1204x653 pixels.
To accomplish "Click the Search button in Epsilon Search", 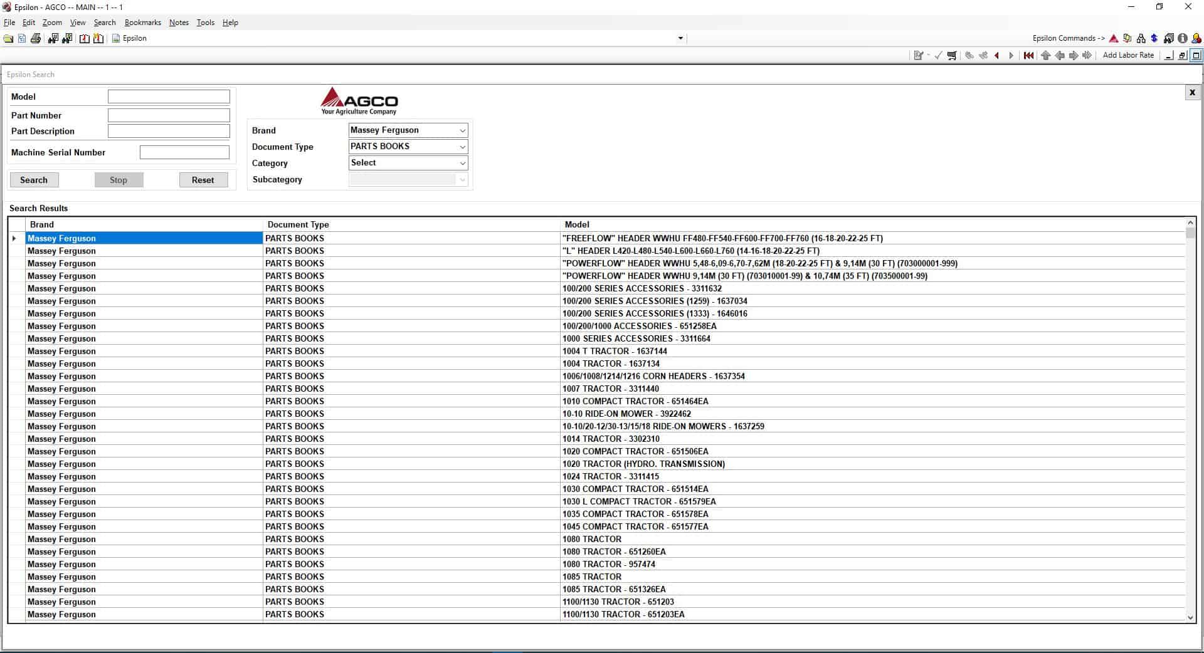I will click(x=34, y=180).
